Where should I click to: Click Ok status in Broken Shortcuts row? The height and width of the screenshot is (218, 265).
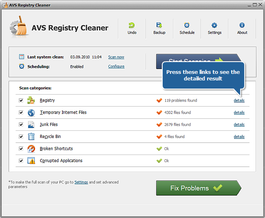tap(166, 149)
